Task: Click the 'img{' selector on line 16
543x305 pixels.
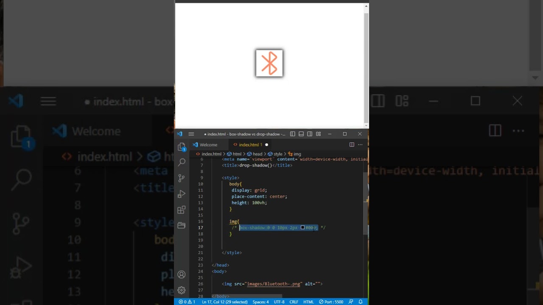Action: click(234, 222)
